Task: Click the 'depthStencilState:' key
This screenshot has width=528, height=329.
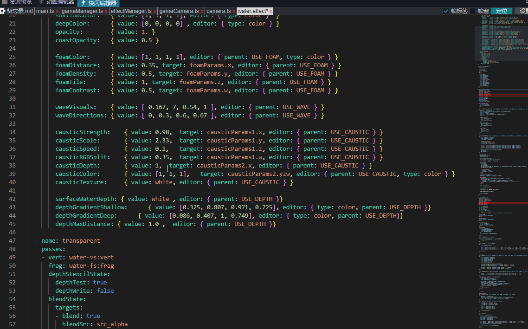Action: (79, 274)
